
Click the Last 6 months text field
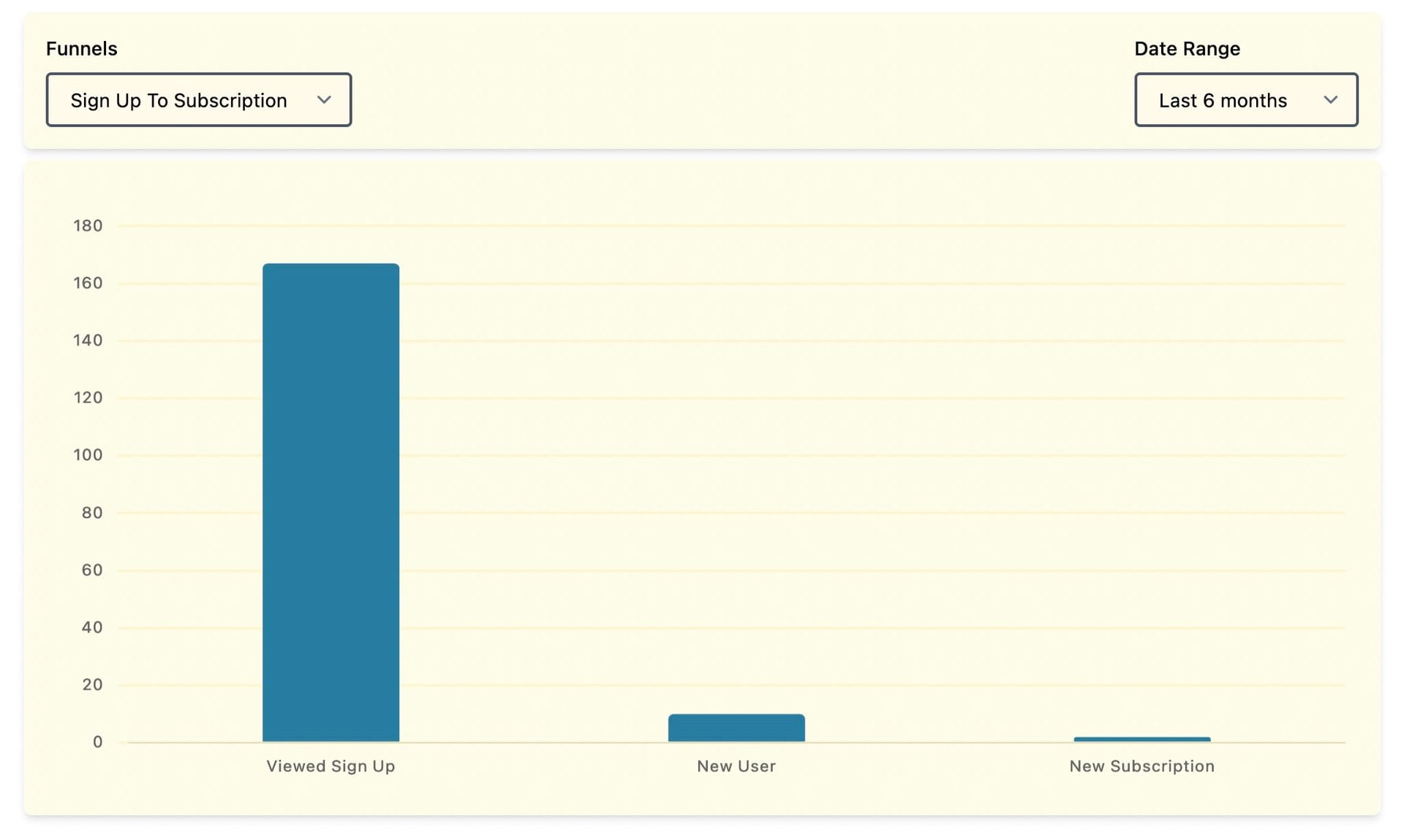click(1222, 100)
